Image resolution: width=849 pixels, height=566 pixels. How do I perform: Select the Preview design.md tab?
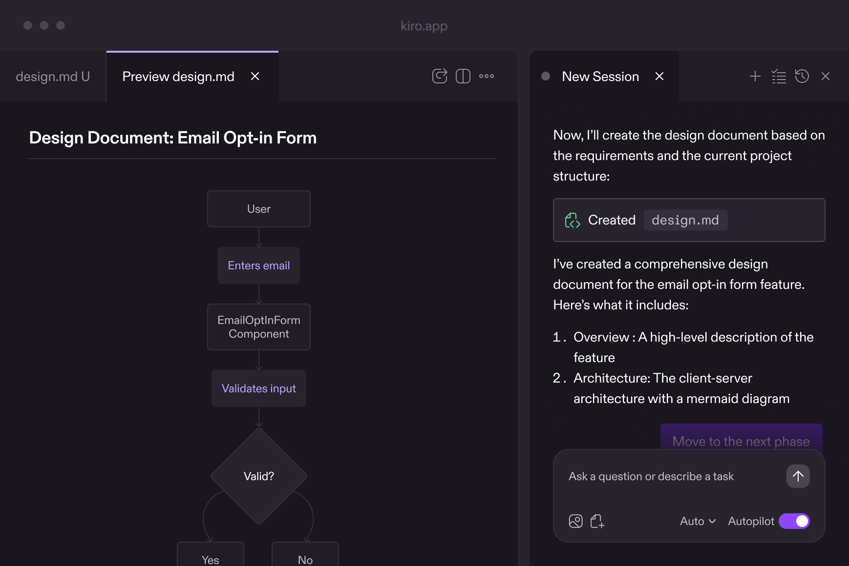click(x=178, y=77)
